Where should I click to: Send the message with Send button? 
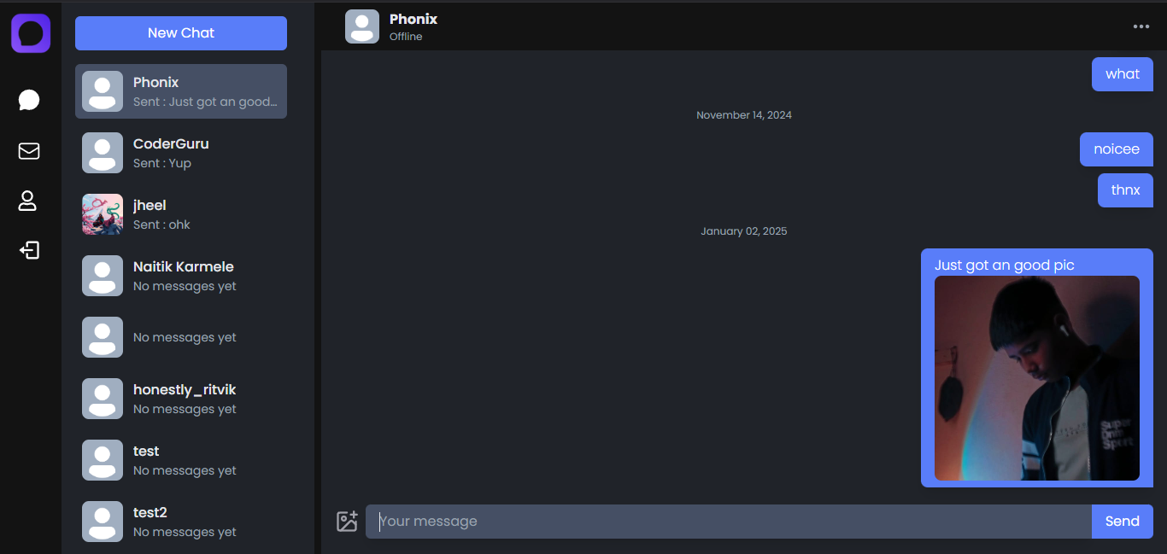(x=1123, y=522)
